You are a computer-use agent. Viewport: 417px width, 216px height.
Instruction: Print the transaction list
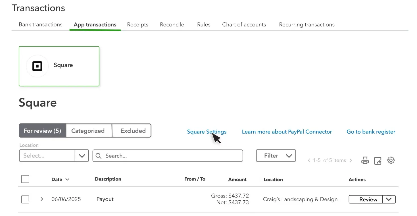click(x=365, y=161)
